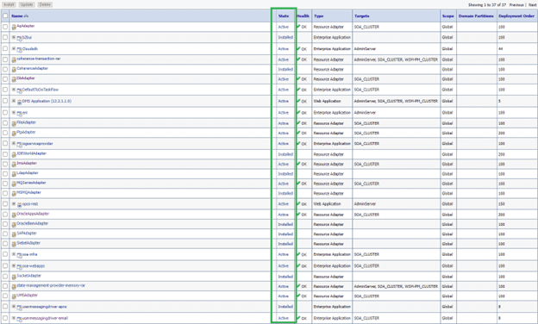538x324 pixels.
Task: Click the SAPAdapter resource adapter icon
Action: (x=14, y=234)
